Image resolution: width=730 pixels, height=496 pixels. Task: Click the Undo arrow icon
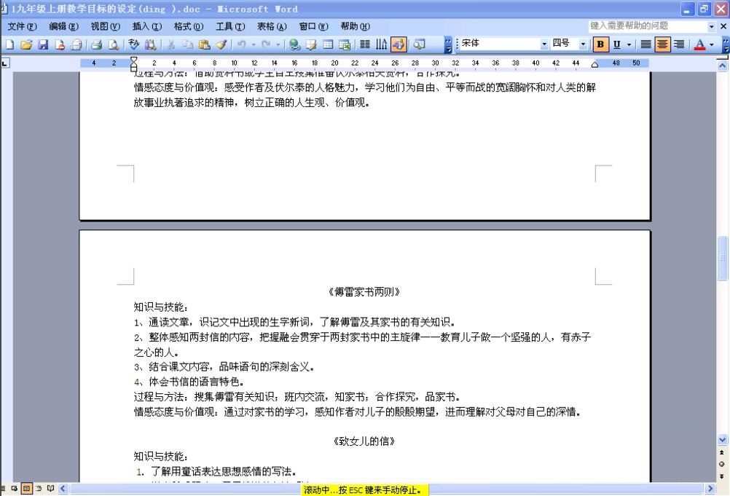pos(242,44)
